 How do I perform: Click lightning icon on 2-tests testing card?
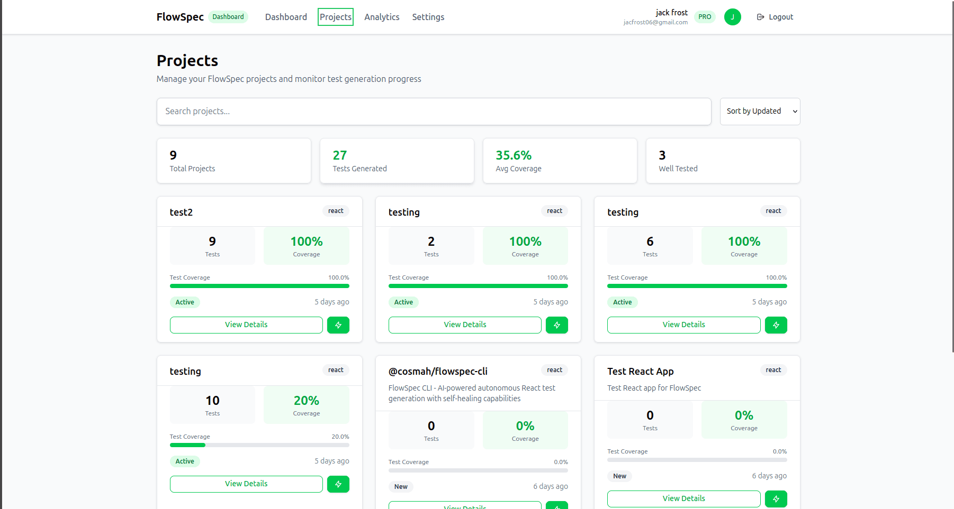[556, 325]
